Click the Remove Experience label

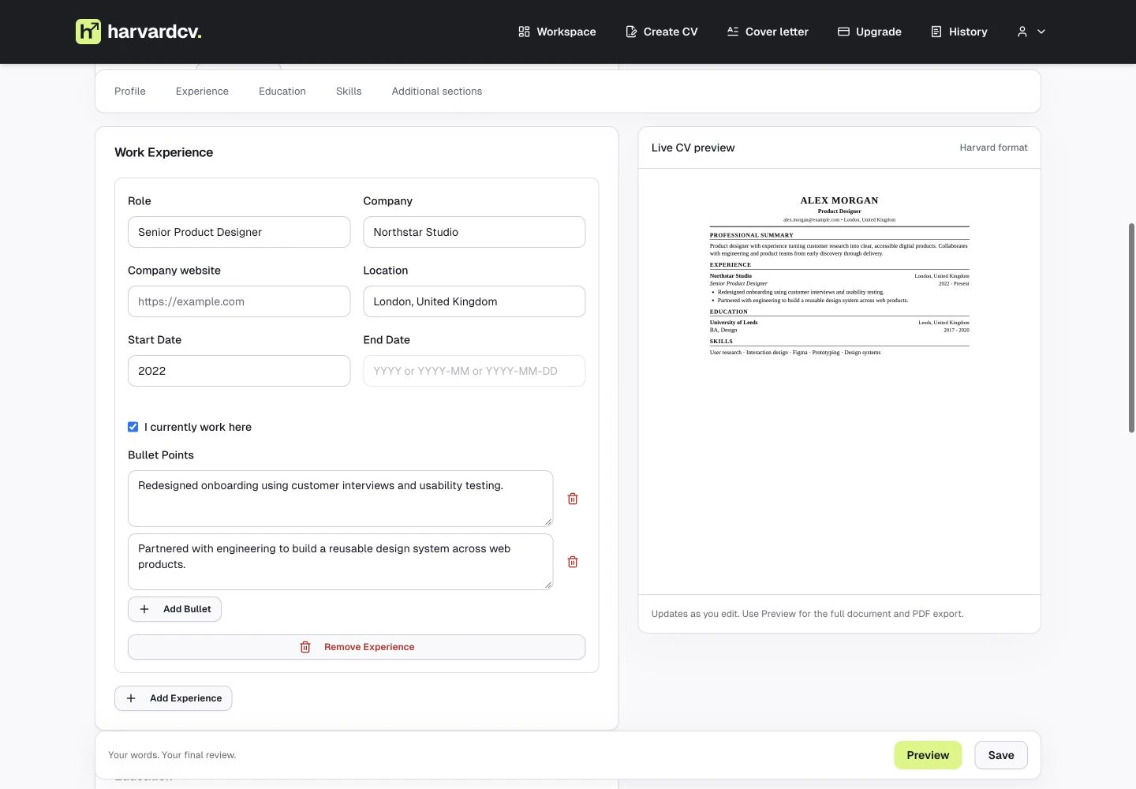pos(369,647)
